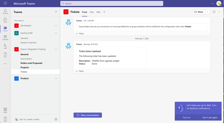Switch to the Files tab

point(92,12)
